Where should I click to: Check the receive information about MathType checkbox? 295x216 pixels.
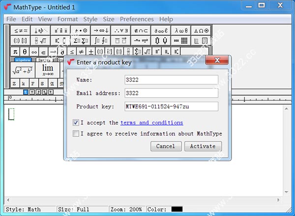point(76,134)
